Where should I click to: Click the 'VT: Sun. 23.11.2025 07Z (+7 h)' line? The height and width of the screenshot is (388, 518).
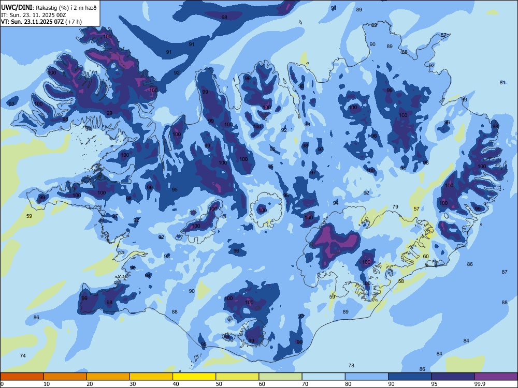point(41,22)
